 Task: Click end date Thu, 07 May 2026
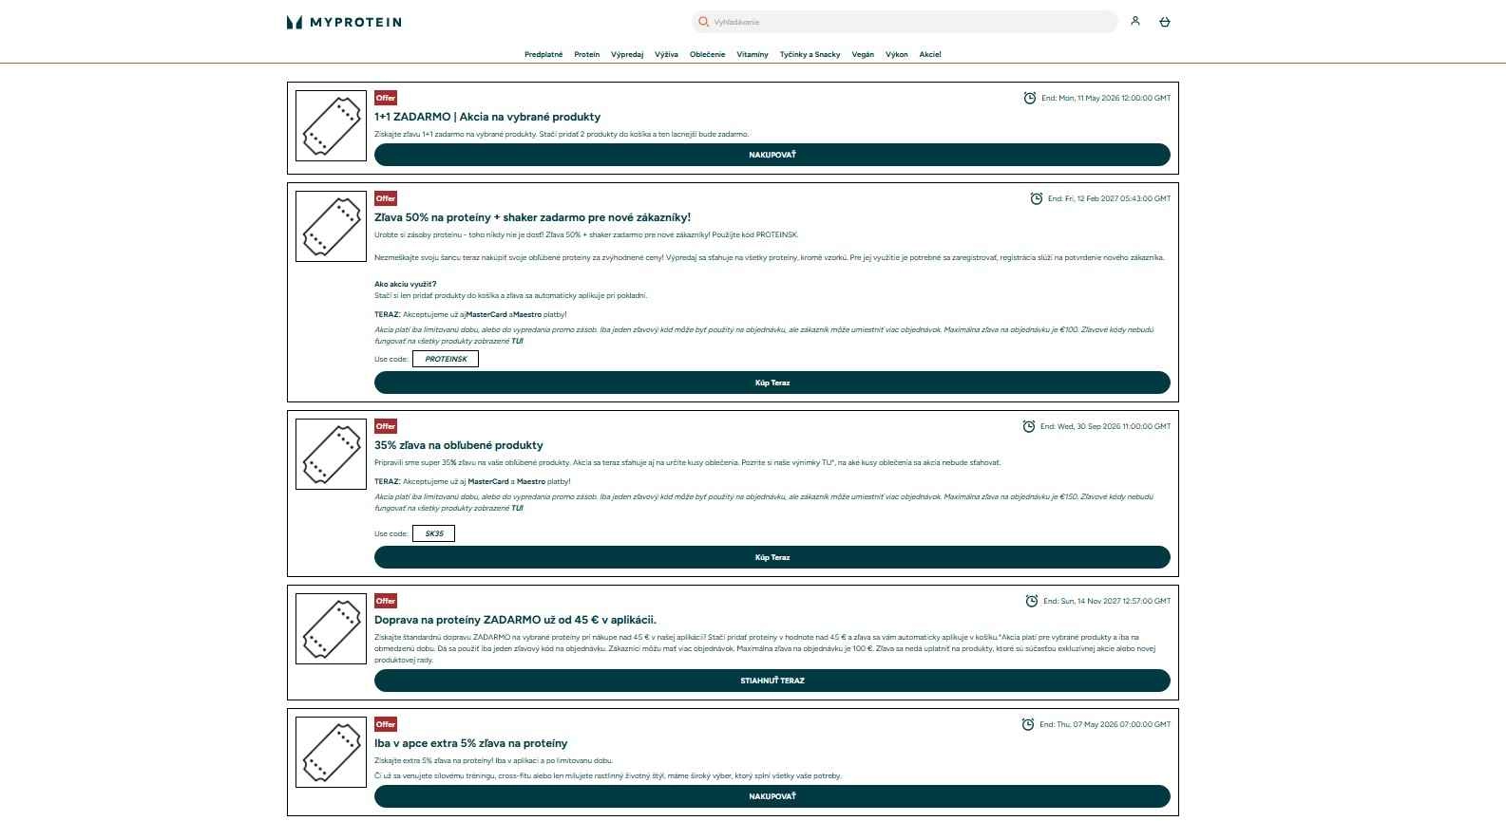tap(1105, 724)
